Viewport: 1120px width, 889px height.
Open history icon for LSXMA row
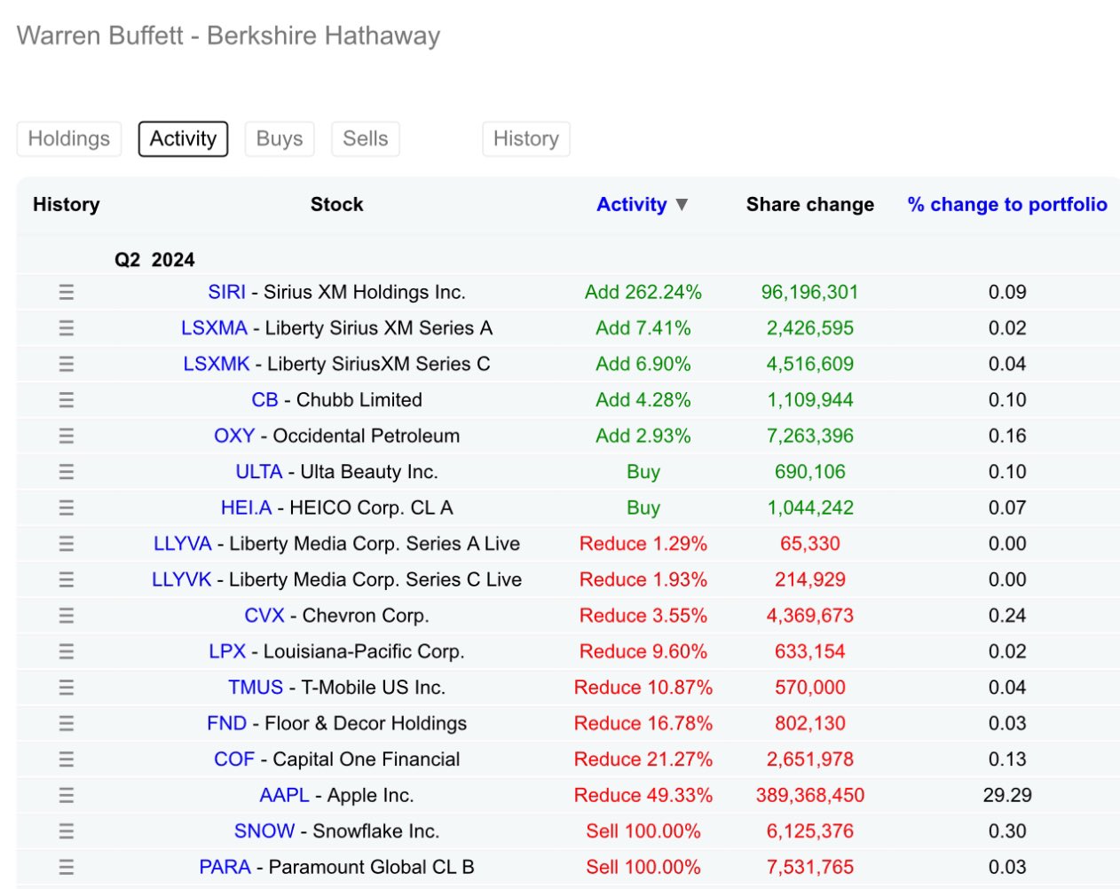click(x=67, y=328)
